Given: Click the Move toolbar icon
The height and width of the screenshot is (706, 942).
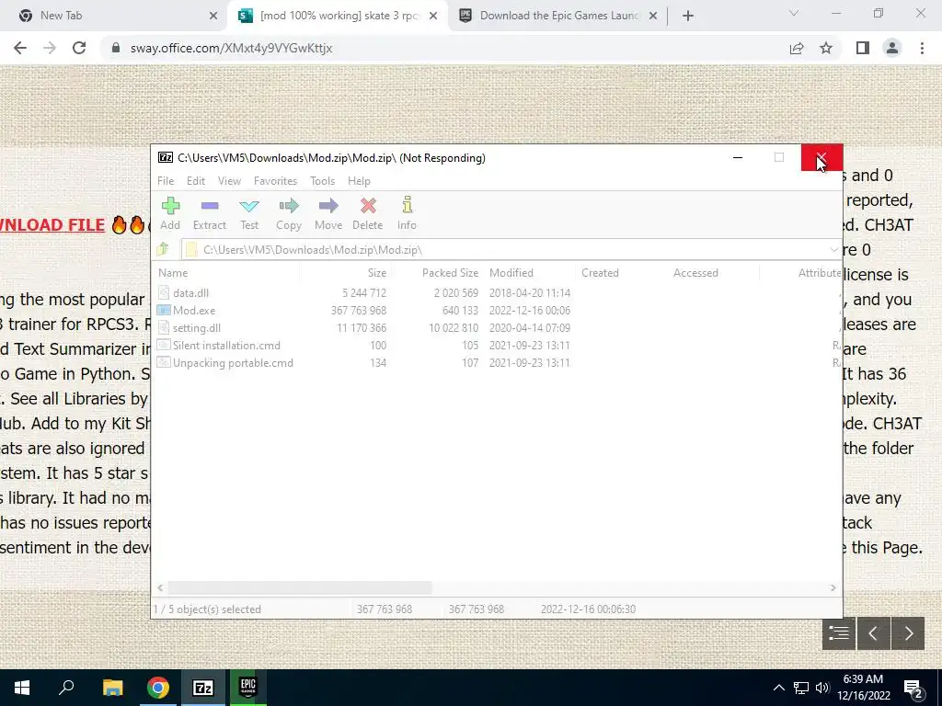Looking at the screenshot, I should click(328, 213).
